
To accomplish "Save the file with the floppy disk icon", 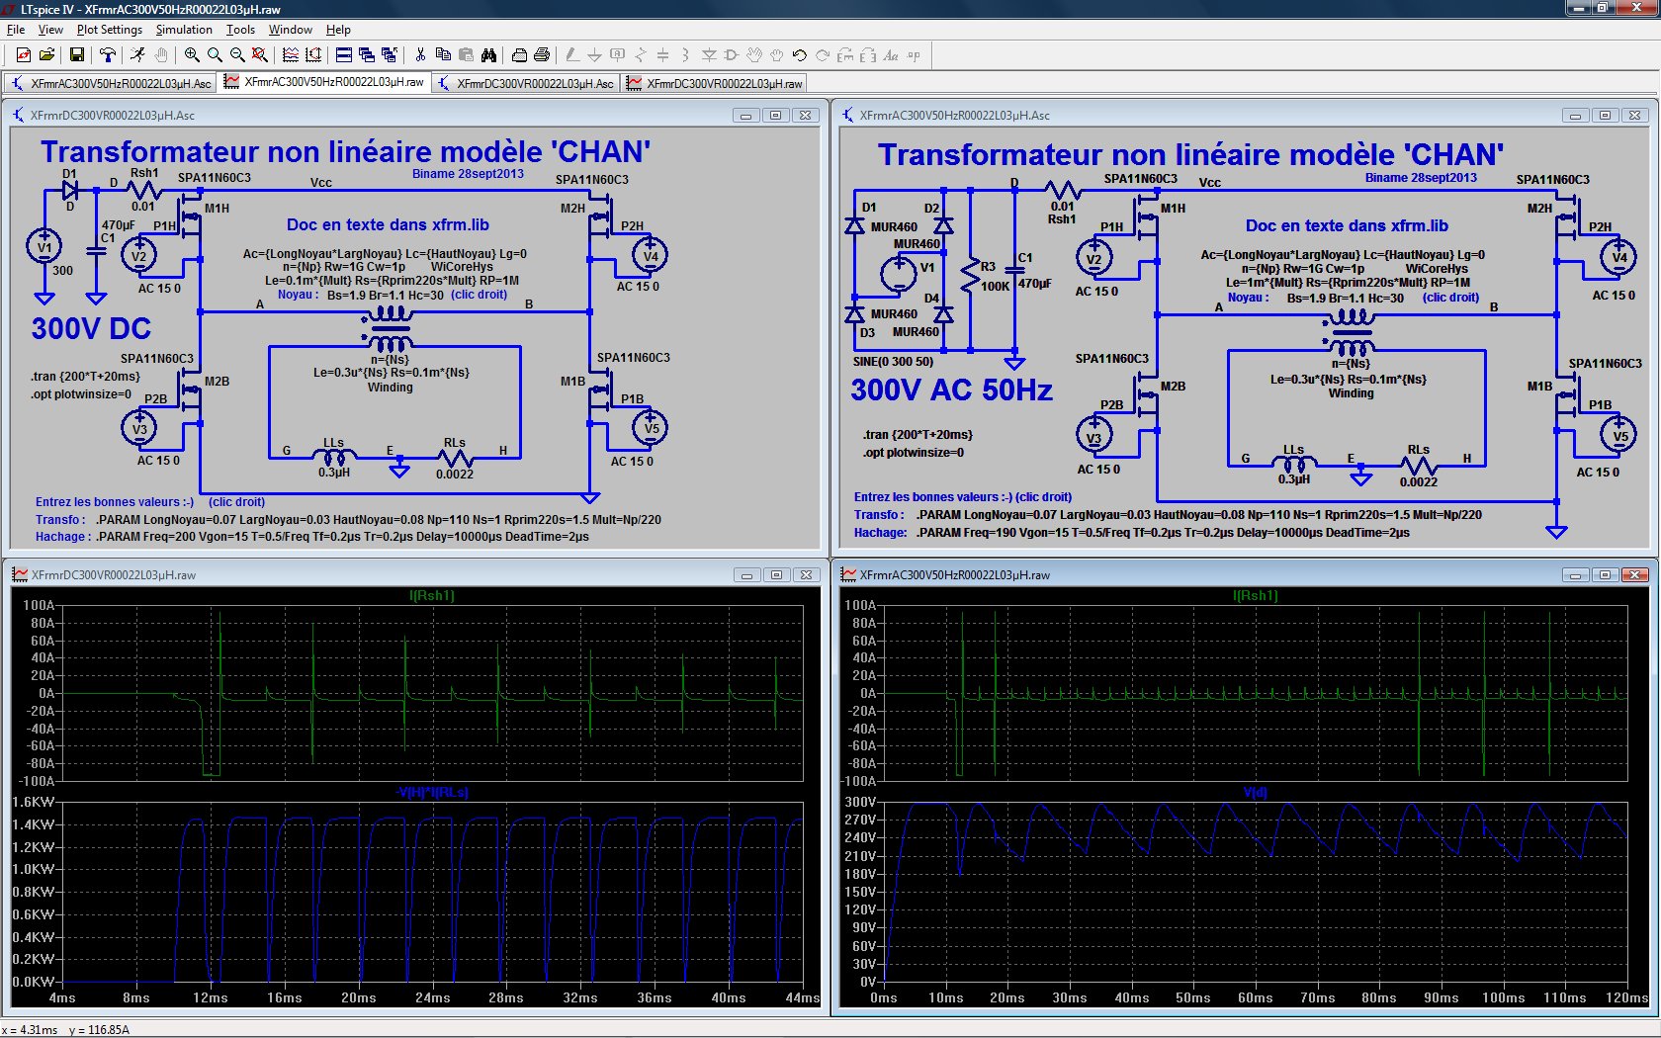I will coord(76,55).
